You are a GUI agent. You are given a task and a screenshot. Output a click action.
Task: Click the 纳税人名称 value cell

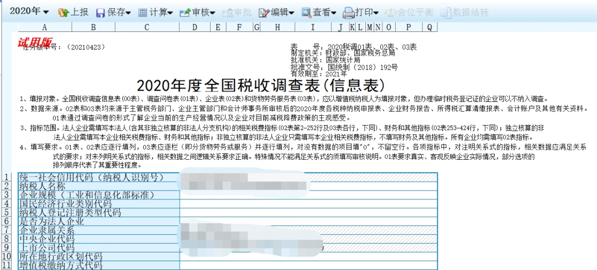tap(308, 186)
